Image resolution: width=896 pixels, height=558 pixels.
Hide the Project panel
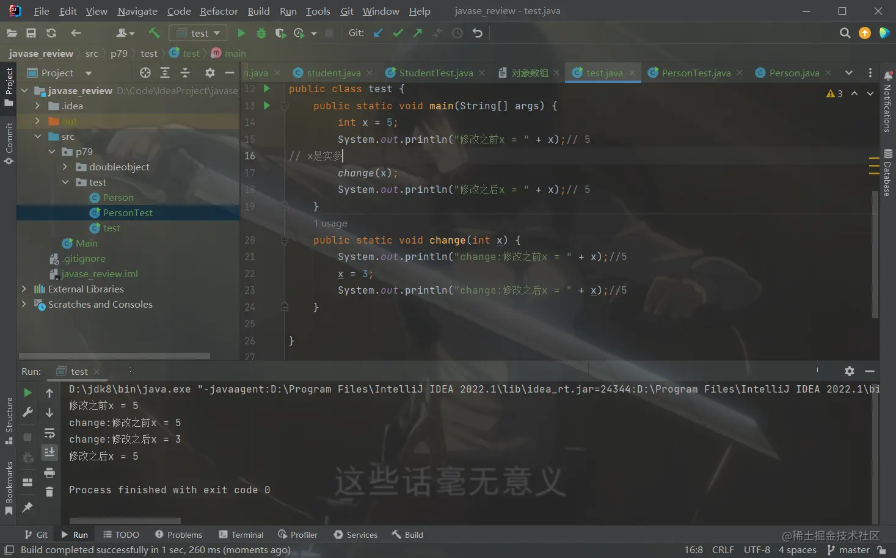coord(230,73)
